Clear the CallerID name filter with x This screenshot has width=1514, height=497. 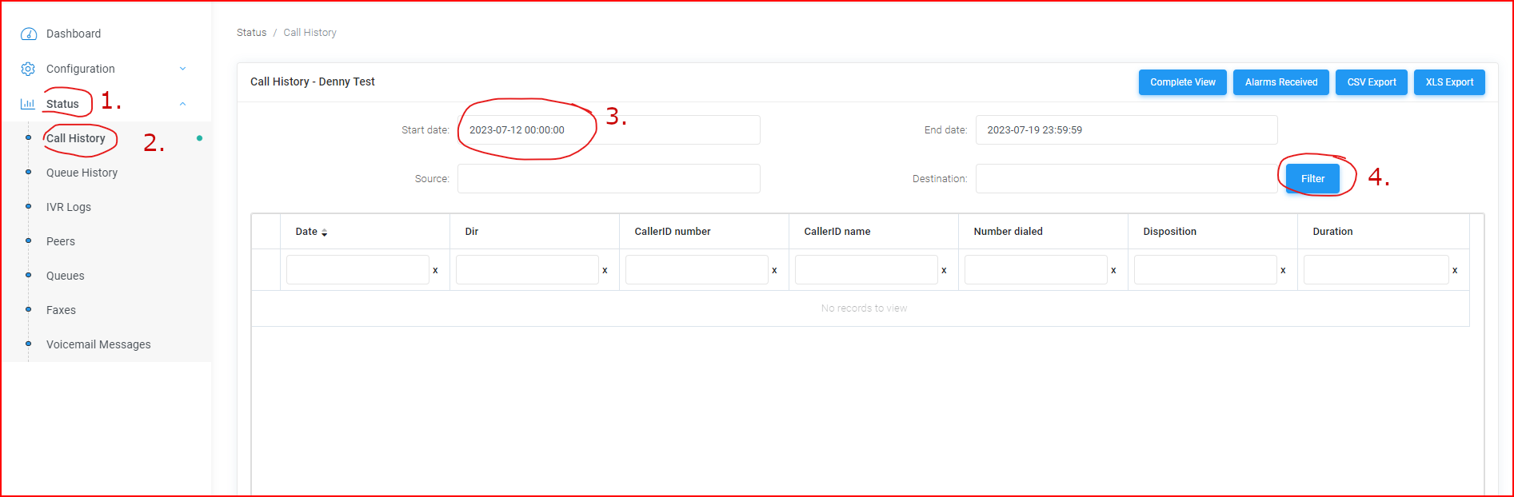point(944,270)
